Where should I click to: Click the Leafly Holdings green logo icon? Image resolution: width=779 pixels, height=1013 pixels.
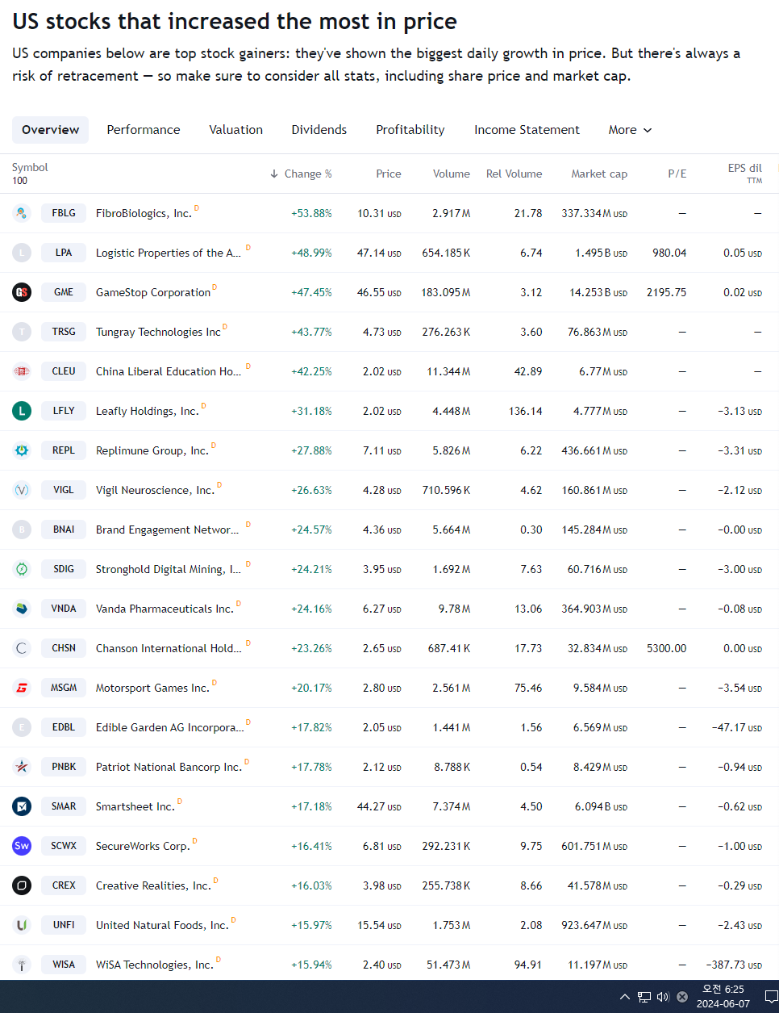(22, 411)
